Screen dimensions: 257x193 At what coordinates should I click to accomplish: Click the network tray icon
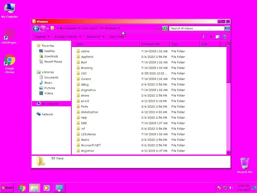[225, 187]
